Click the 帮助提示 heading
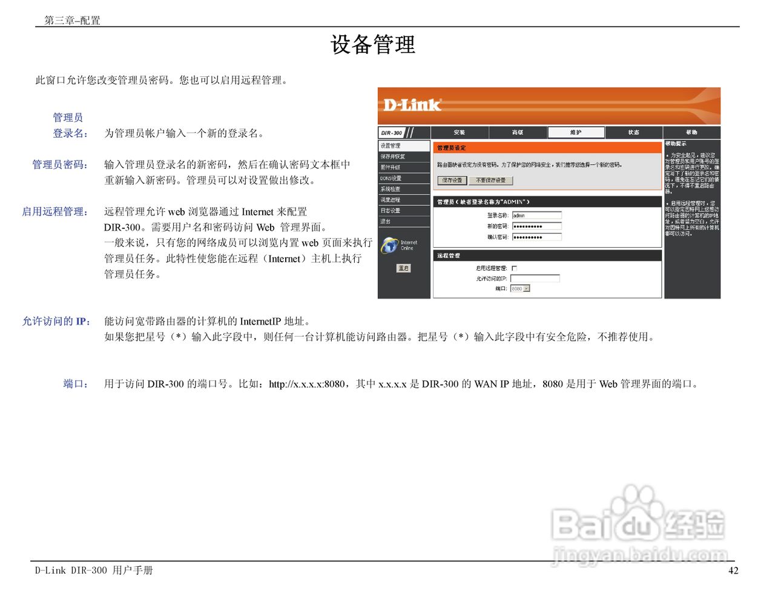The image size is (775, 599). [x=676, y=144]
